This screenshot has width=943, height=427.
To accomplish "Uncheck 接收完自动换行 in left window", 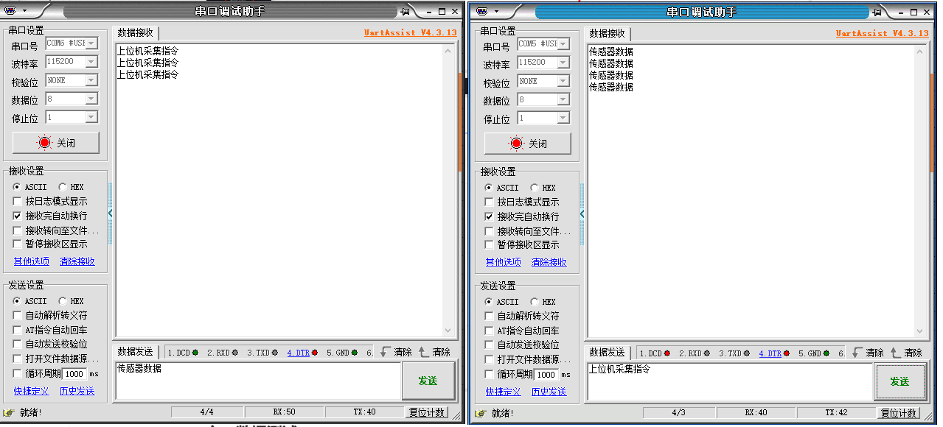I will tap(18, 216).
